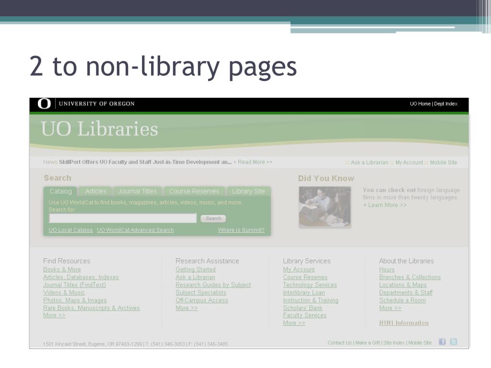Open Ask a Librarian under Research Assistance

[195, 277]
